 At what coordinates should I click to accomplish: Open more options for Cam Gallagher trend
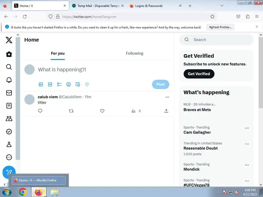(x=247, y=128)
